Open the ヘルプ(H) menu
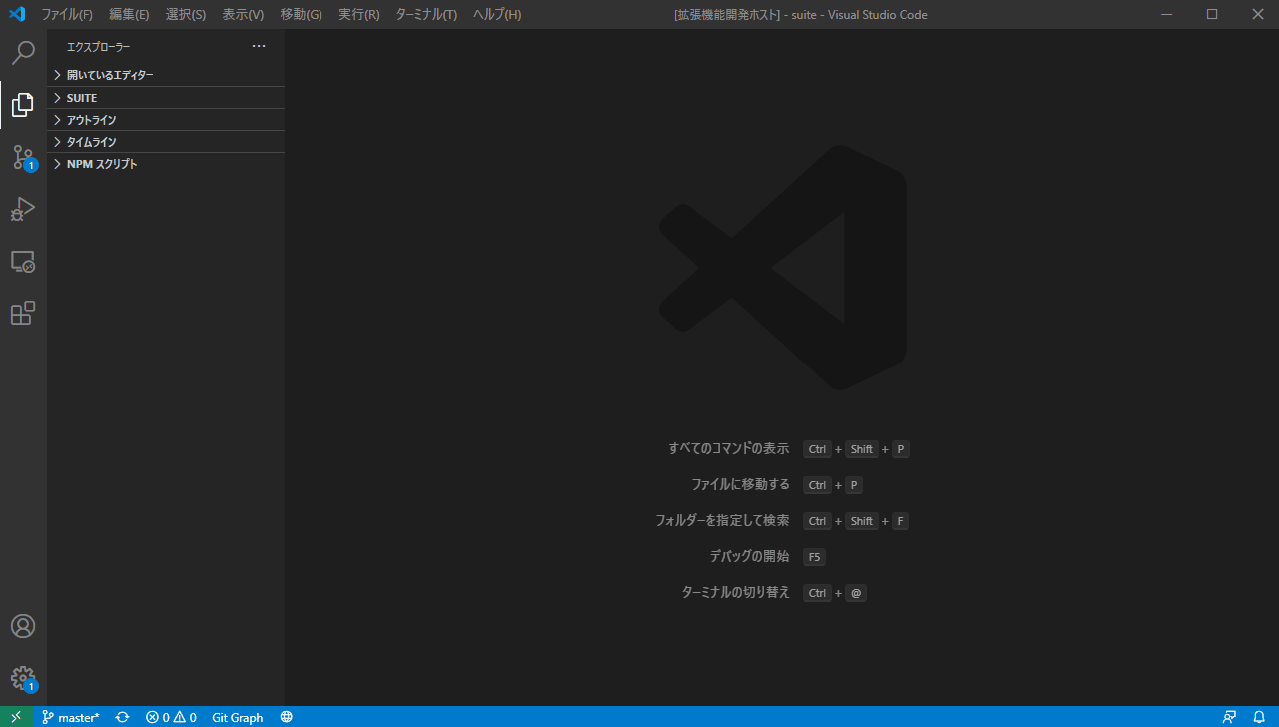The image size is (1279, 727). point(497,14)
